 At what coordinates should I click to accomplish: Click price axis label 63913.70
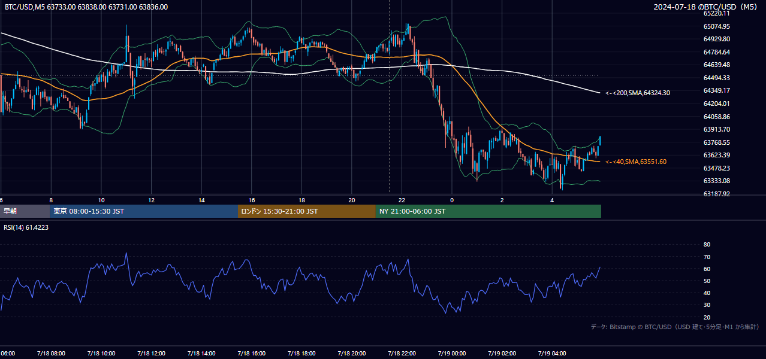click(x=717, y=129)
